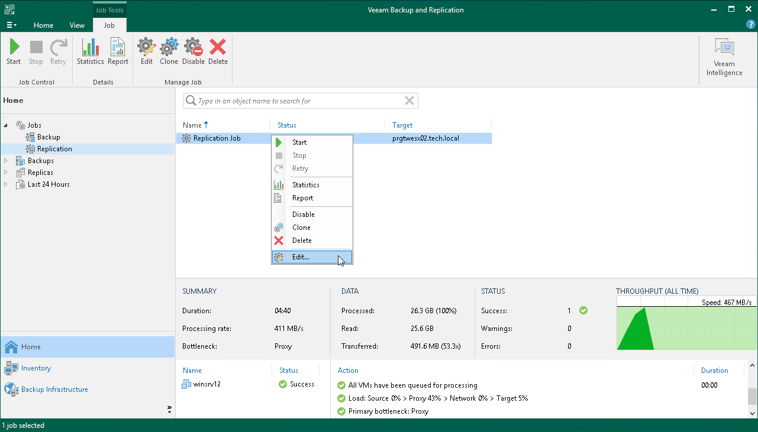Choose Clone in the context menu

pyautogui.click(x=312, y=227)
